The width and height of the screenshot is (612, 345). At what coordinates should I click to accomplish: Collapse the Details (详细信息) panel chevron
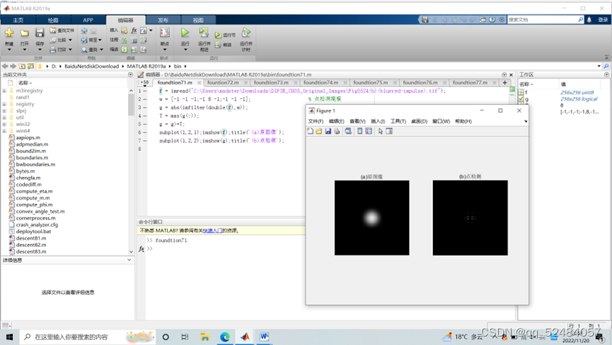[x=129, y=260]
